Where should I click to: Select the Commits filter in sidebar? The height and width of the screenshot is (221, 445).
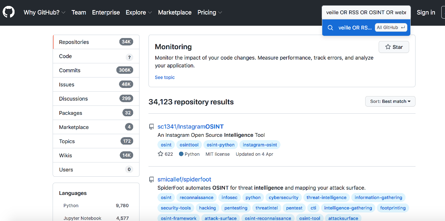70,70
